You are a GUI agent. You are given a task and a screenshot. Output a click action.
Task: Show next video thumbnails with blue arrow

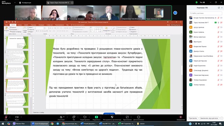point(175,13)
